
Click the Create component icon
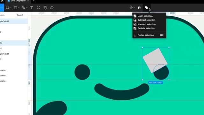(131, 8)
